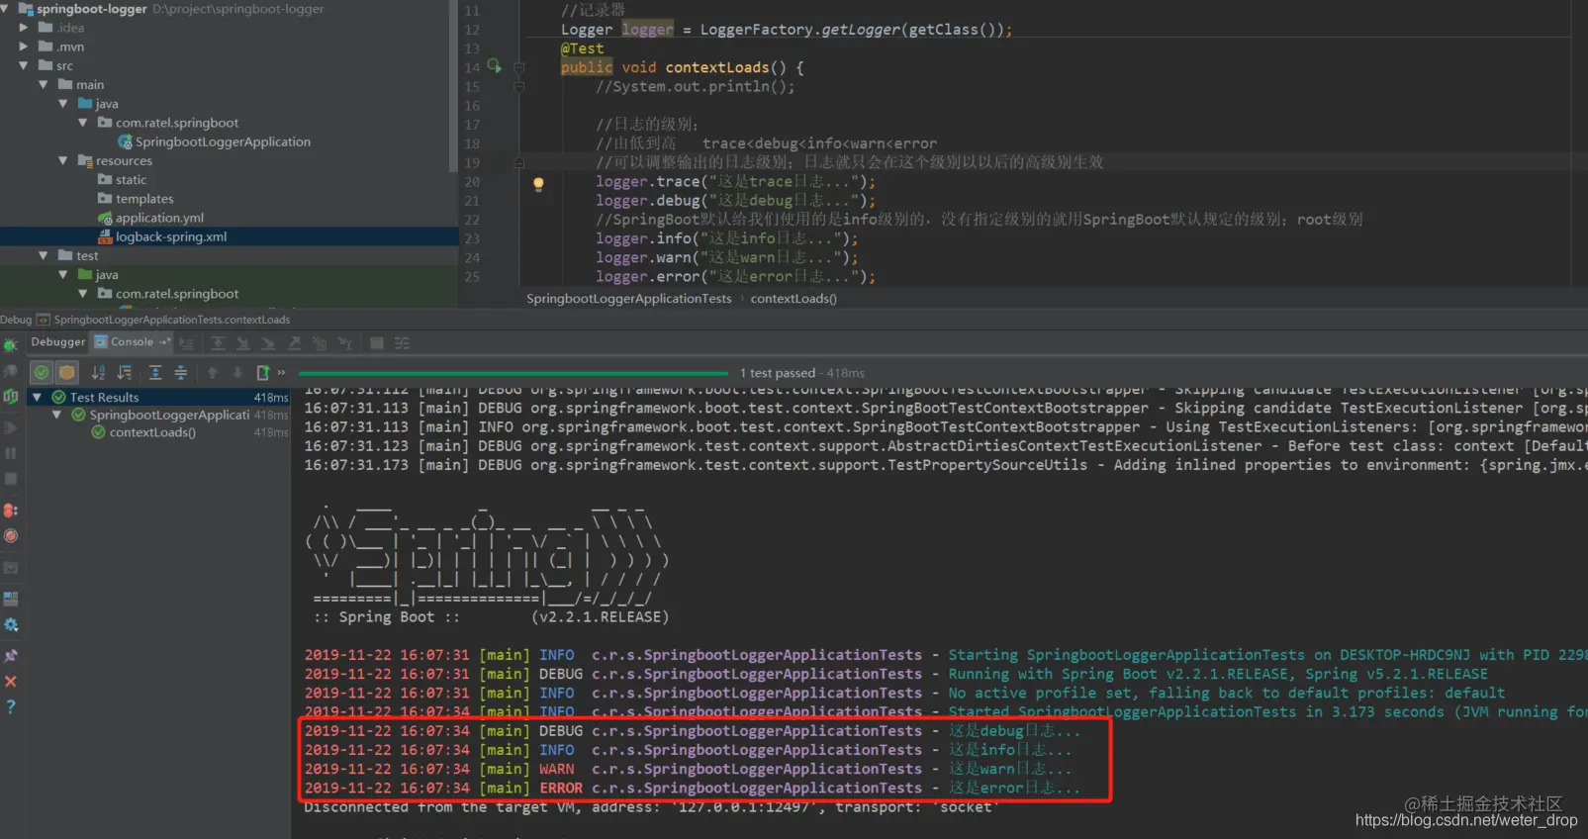Click Restore Layout icon

[x=11, y=599]
